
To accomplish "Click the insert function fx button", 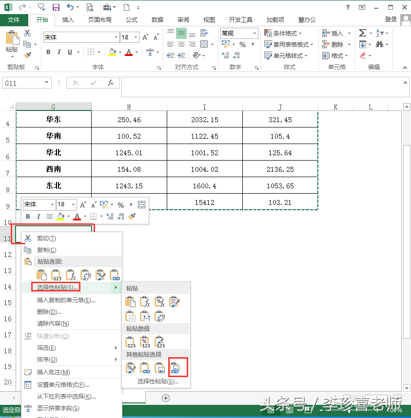I will 111,83.
